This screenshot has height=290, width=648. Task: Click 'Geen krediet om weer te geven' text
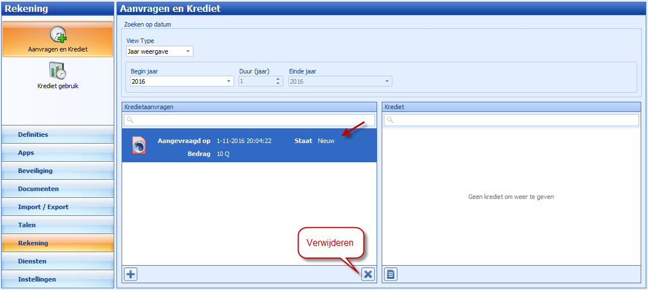(511, 197)
